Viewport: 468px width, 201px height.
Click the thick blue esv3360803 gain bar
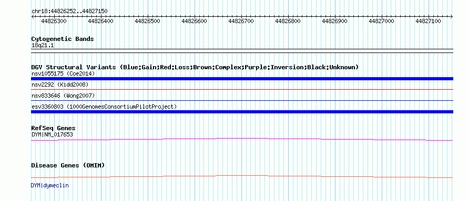tap(242, 112)
